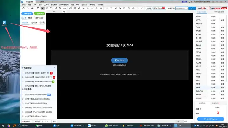This screenshot has width=228, height=128.
Task: Click the blue search magnifier button
Action: (x=192, y=8)
